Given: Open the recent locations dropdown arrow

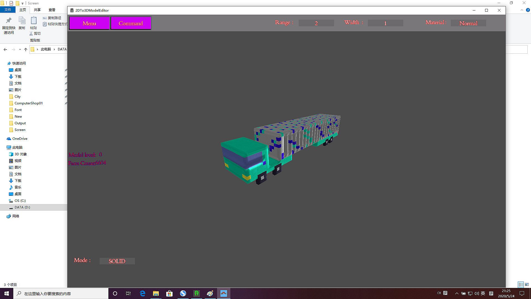Looking at the screenshot, I should tap(20, 49).
